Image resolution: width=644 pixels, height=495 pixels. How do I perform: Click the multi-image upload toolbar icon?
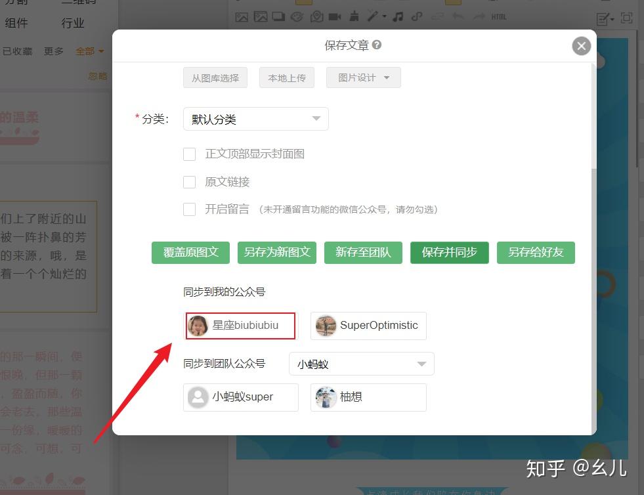click(x=261, y=17)
